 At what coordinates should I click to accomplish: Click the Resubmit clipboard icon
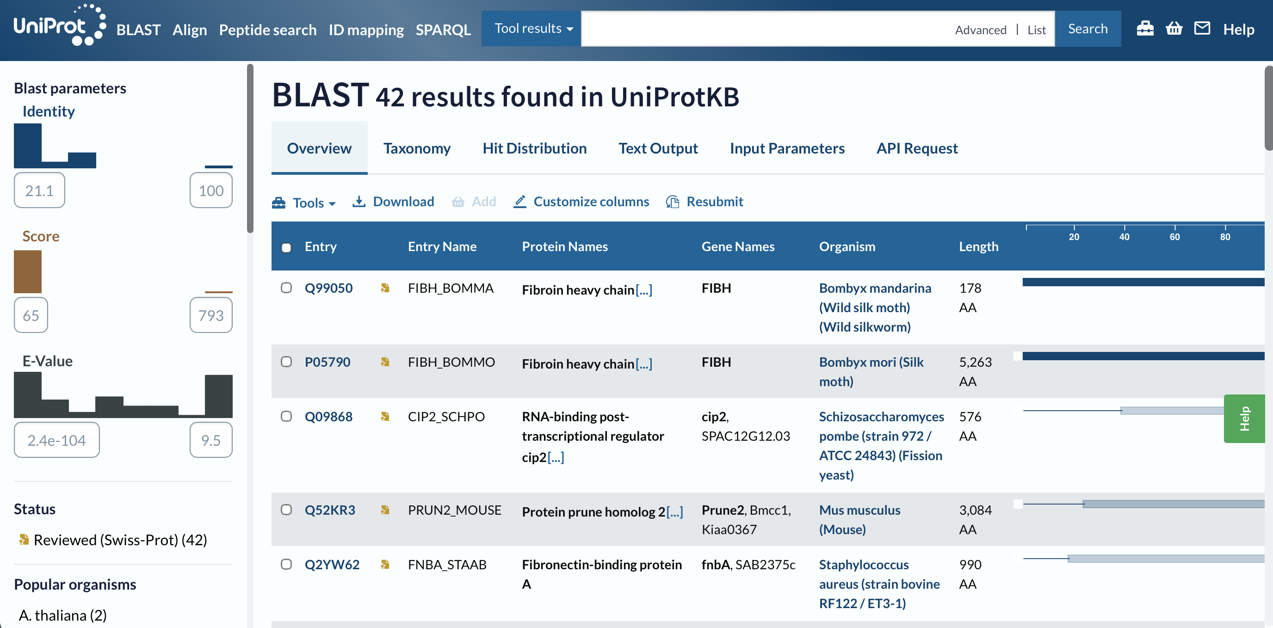(x=673, y=202)
